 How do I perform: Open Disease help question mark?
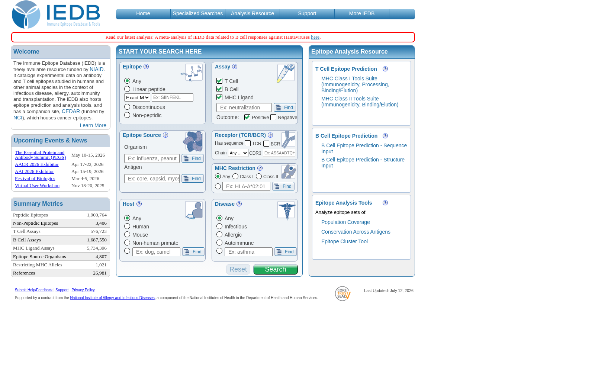coord(239,204)
